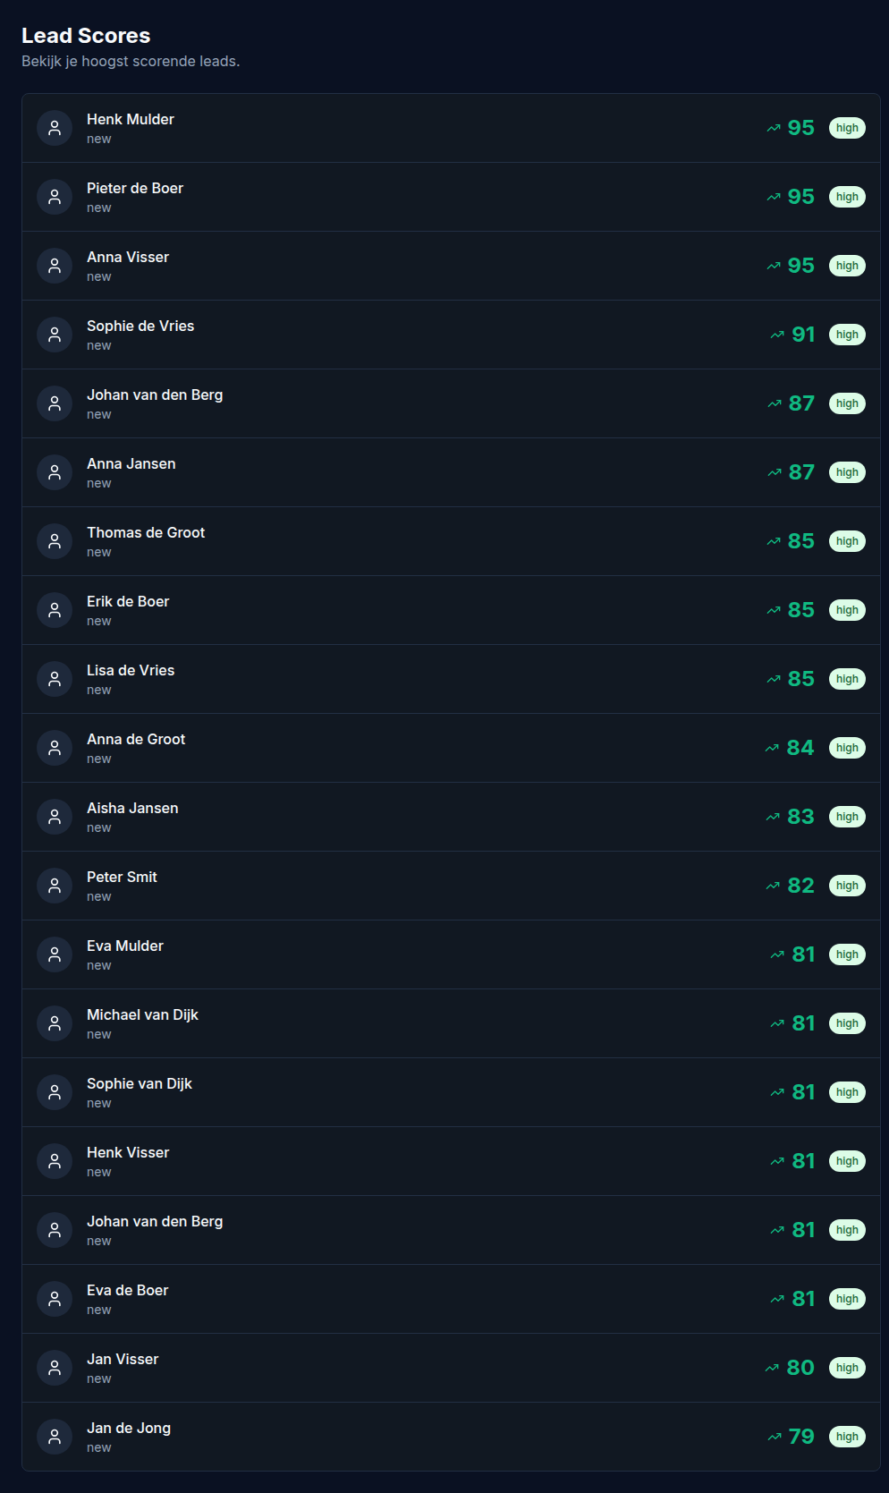889x1493 pixels.
Task: Click the score 95 next to Anna Visser
Action: pyautogui.click(x=800, y=266)
